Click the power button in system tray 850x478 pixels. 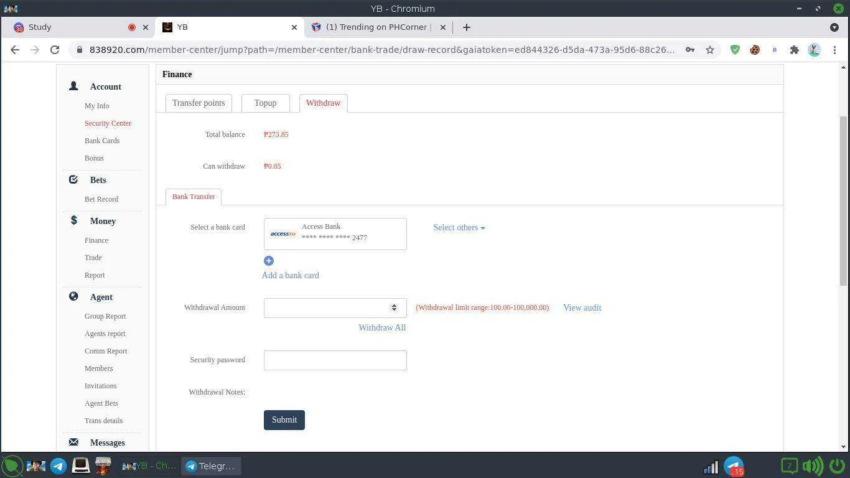click(x=837, y=466)
